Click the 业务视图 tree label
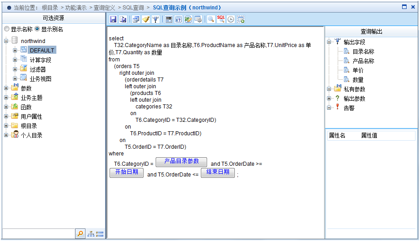This screenshot has width=420, height=241. pos(40,79)
